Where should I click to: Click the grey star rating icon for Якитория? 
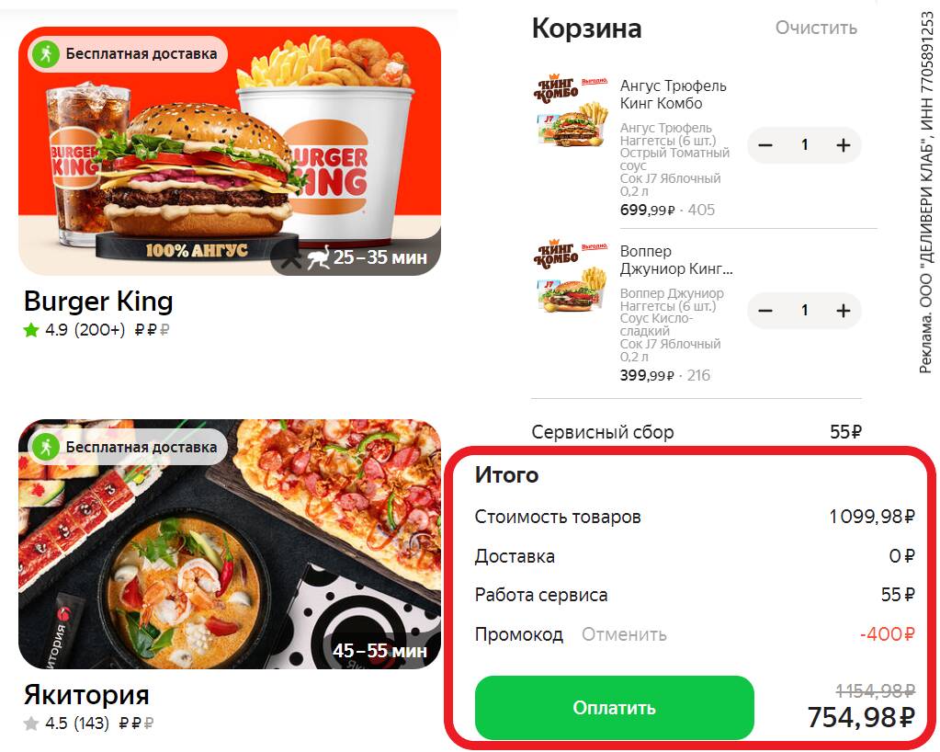click(31, 724)
